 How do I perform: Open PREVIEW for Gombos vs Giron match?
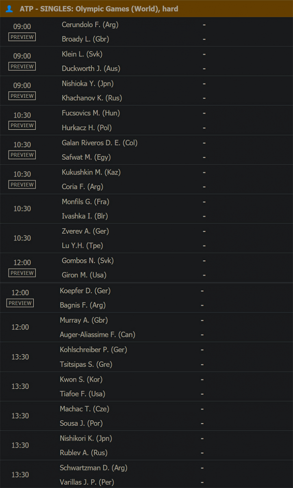[x=22, y=273]
